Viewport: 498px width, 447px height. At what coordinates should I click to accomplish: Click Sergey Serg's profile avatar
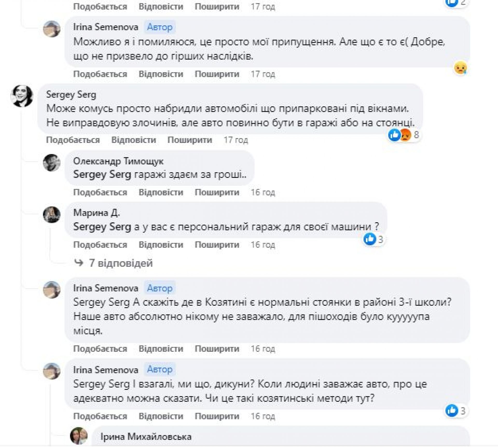click(x=22, y=96)
